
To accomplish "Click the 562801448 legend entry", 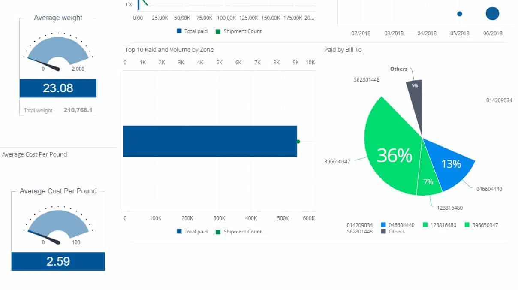I will coord(360,232).
